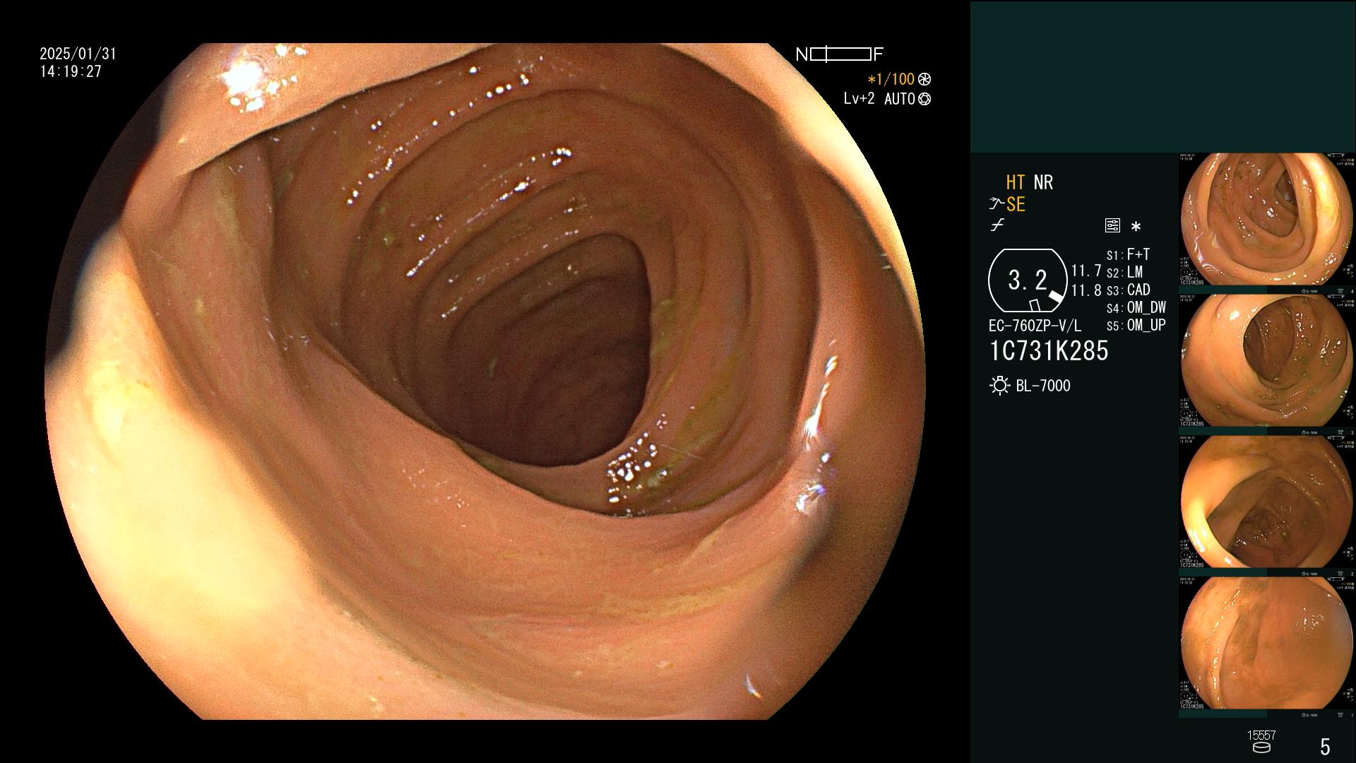Image resolution: width=1356 pixels, height=763 pixels.
Task: Click the S4: OM_DW switch assignment
Action: pyautogui.click(x=1136, y=307)
